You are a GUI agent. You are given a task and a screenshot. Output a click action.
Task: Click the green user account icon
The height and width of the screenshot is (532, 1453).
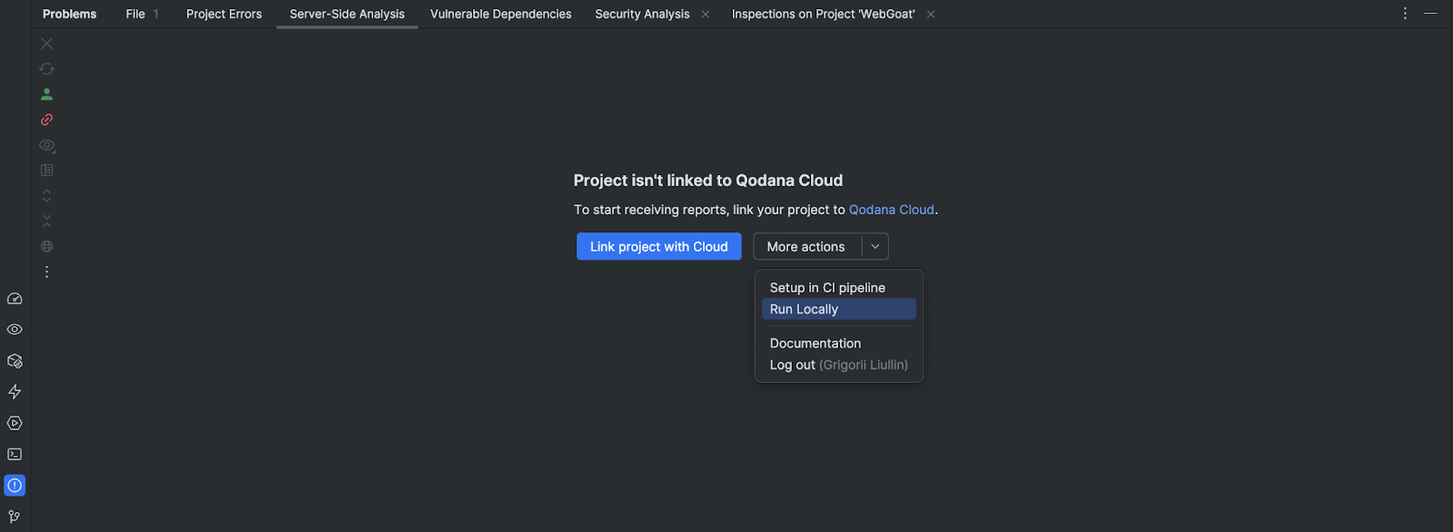click(x=47, y=94)
